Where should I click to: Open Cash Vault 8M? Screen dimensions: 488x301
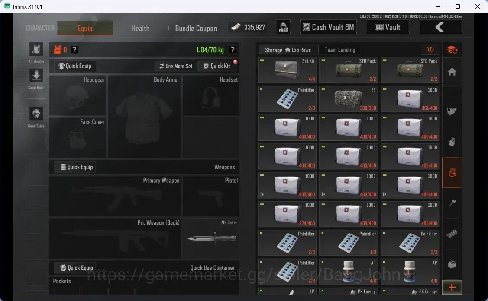click(x=328, y=27)
